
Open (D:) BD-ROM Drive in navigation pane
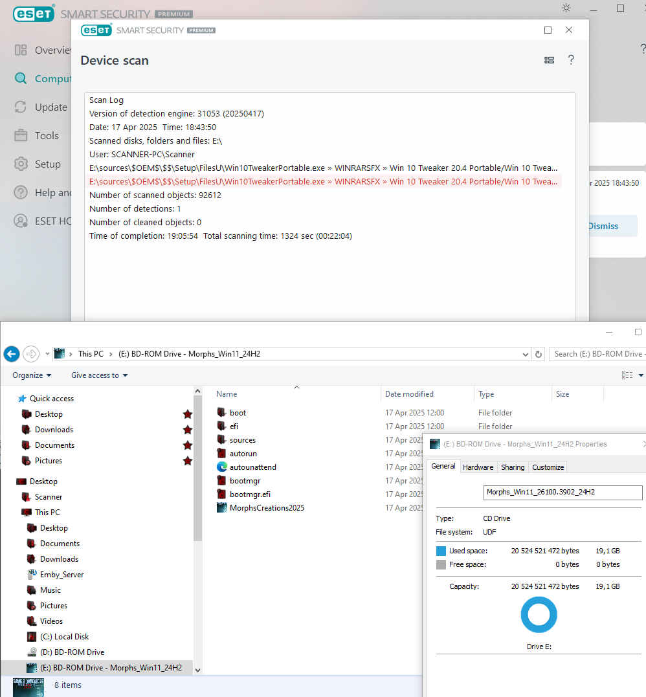pyautogui.click(x=72, y=652)
